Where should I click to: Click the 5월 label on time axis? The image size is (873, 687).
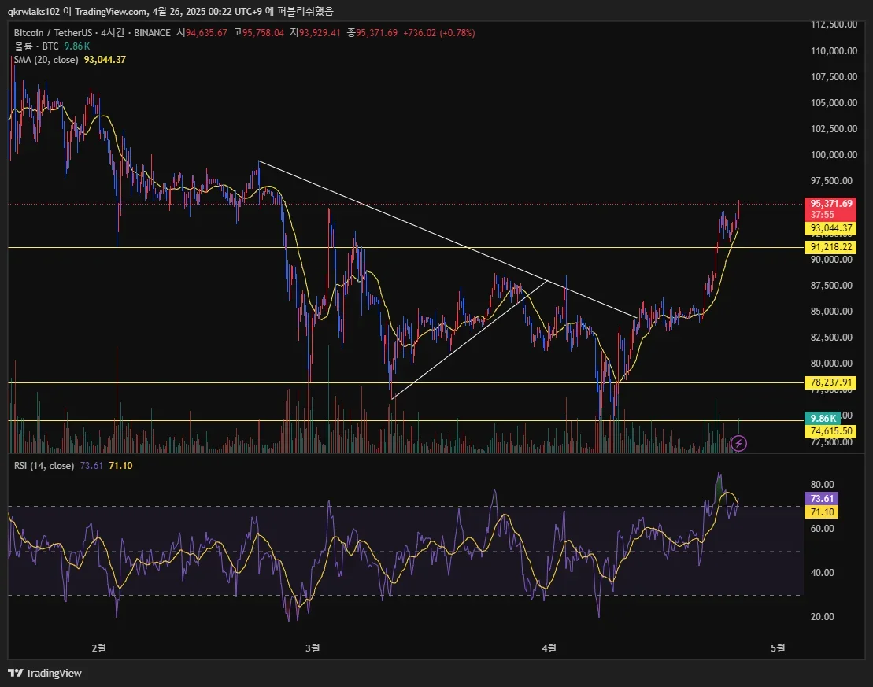click(x=778, y=648)
